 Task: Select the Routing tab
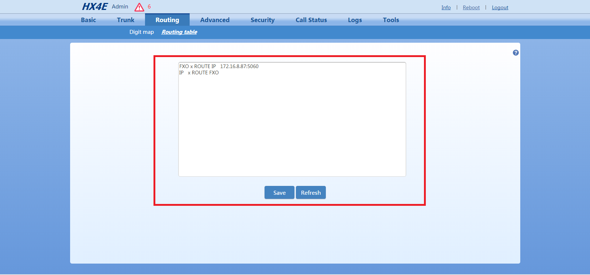167,20
